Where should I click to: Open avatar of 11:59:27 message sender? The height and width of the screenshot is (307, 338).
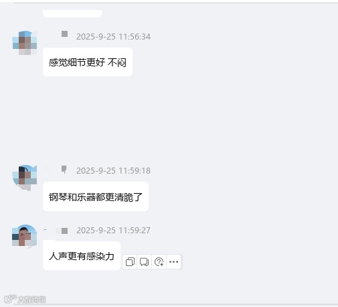[25, 236]
